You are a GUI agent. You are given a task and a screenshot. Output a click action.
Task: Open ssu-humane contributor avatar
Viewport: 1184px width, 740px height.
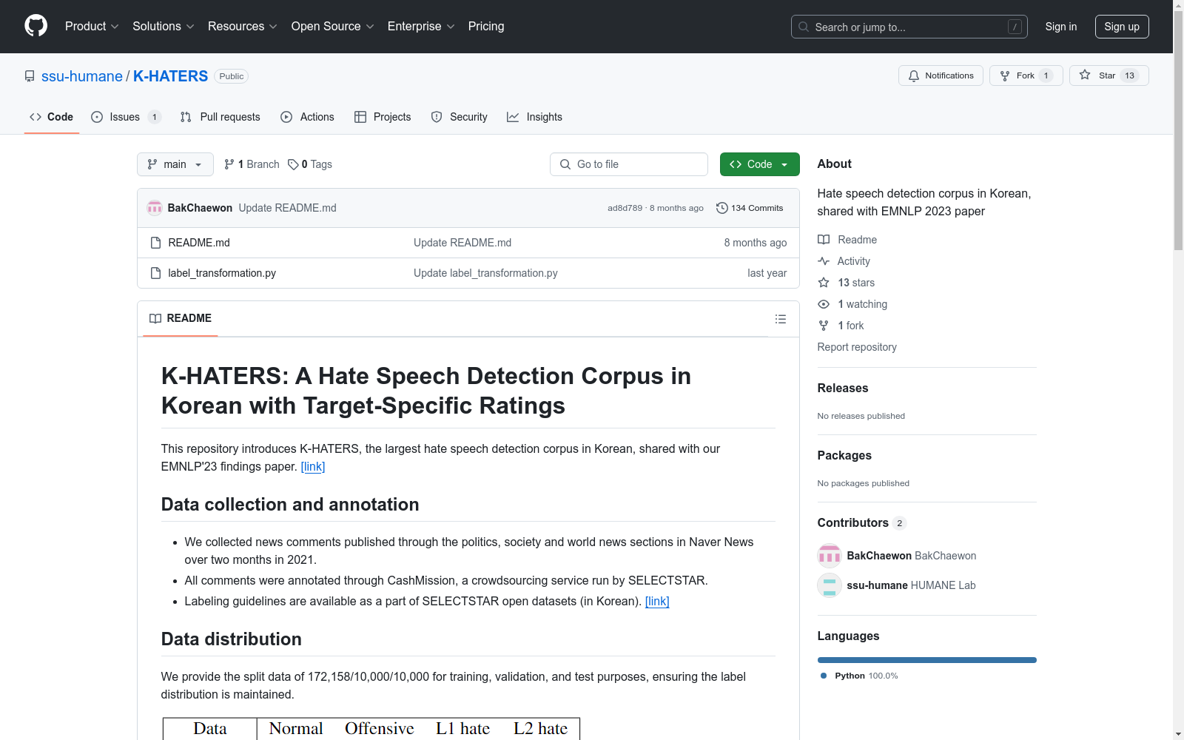830,585
